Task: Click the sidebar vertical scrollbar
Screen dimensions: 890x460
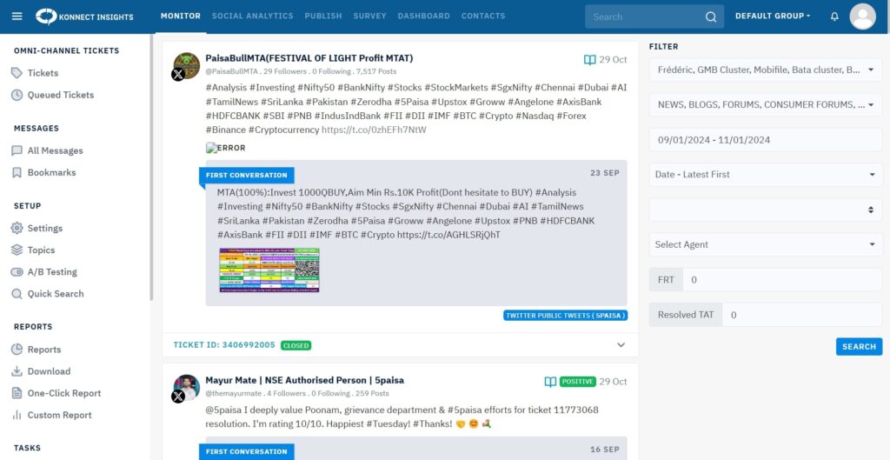Action: point(152,174)
